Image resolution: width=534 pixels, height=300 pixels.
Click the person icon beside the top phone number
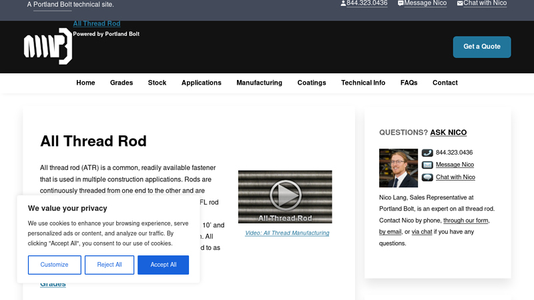pyautogui.click(x=343, y=3)
